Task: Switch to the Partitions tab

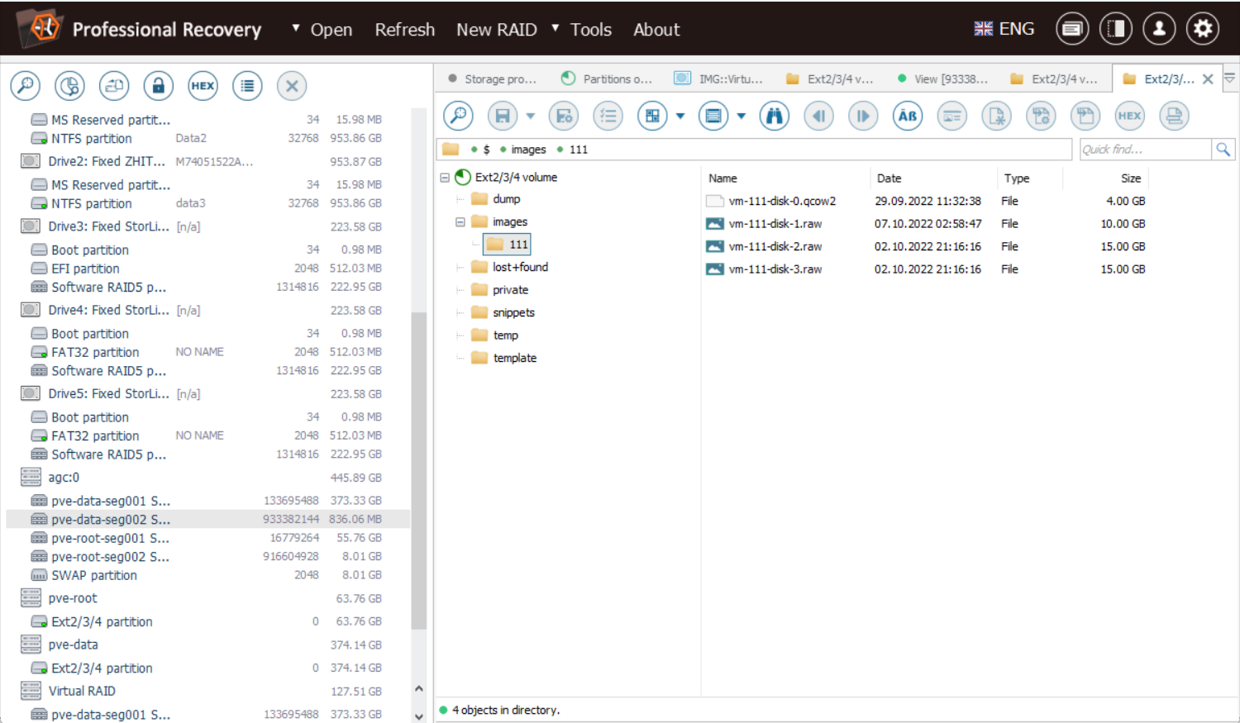Action: coord(607,79)
